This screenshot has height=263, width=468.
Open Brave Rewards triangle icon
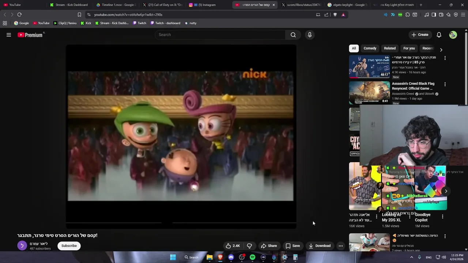coord(343,15)
